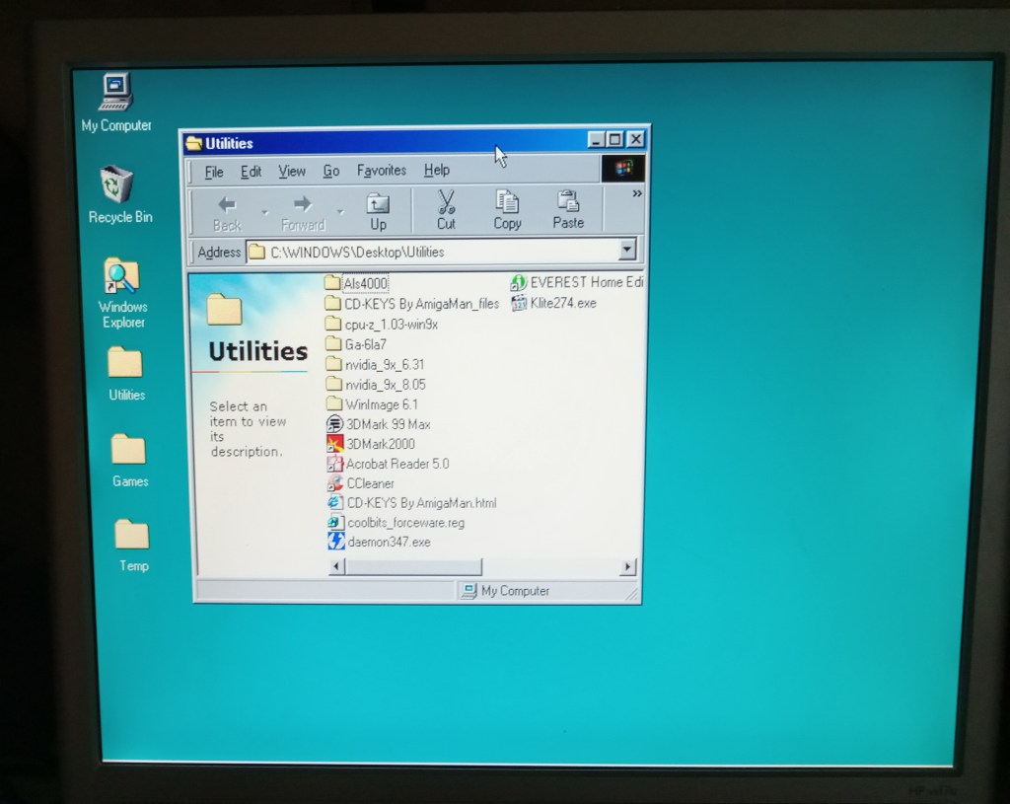Open the Favorites menu
The height and width of the screenshot is (804, 1010).
381,171
